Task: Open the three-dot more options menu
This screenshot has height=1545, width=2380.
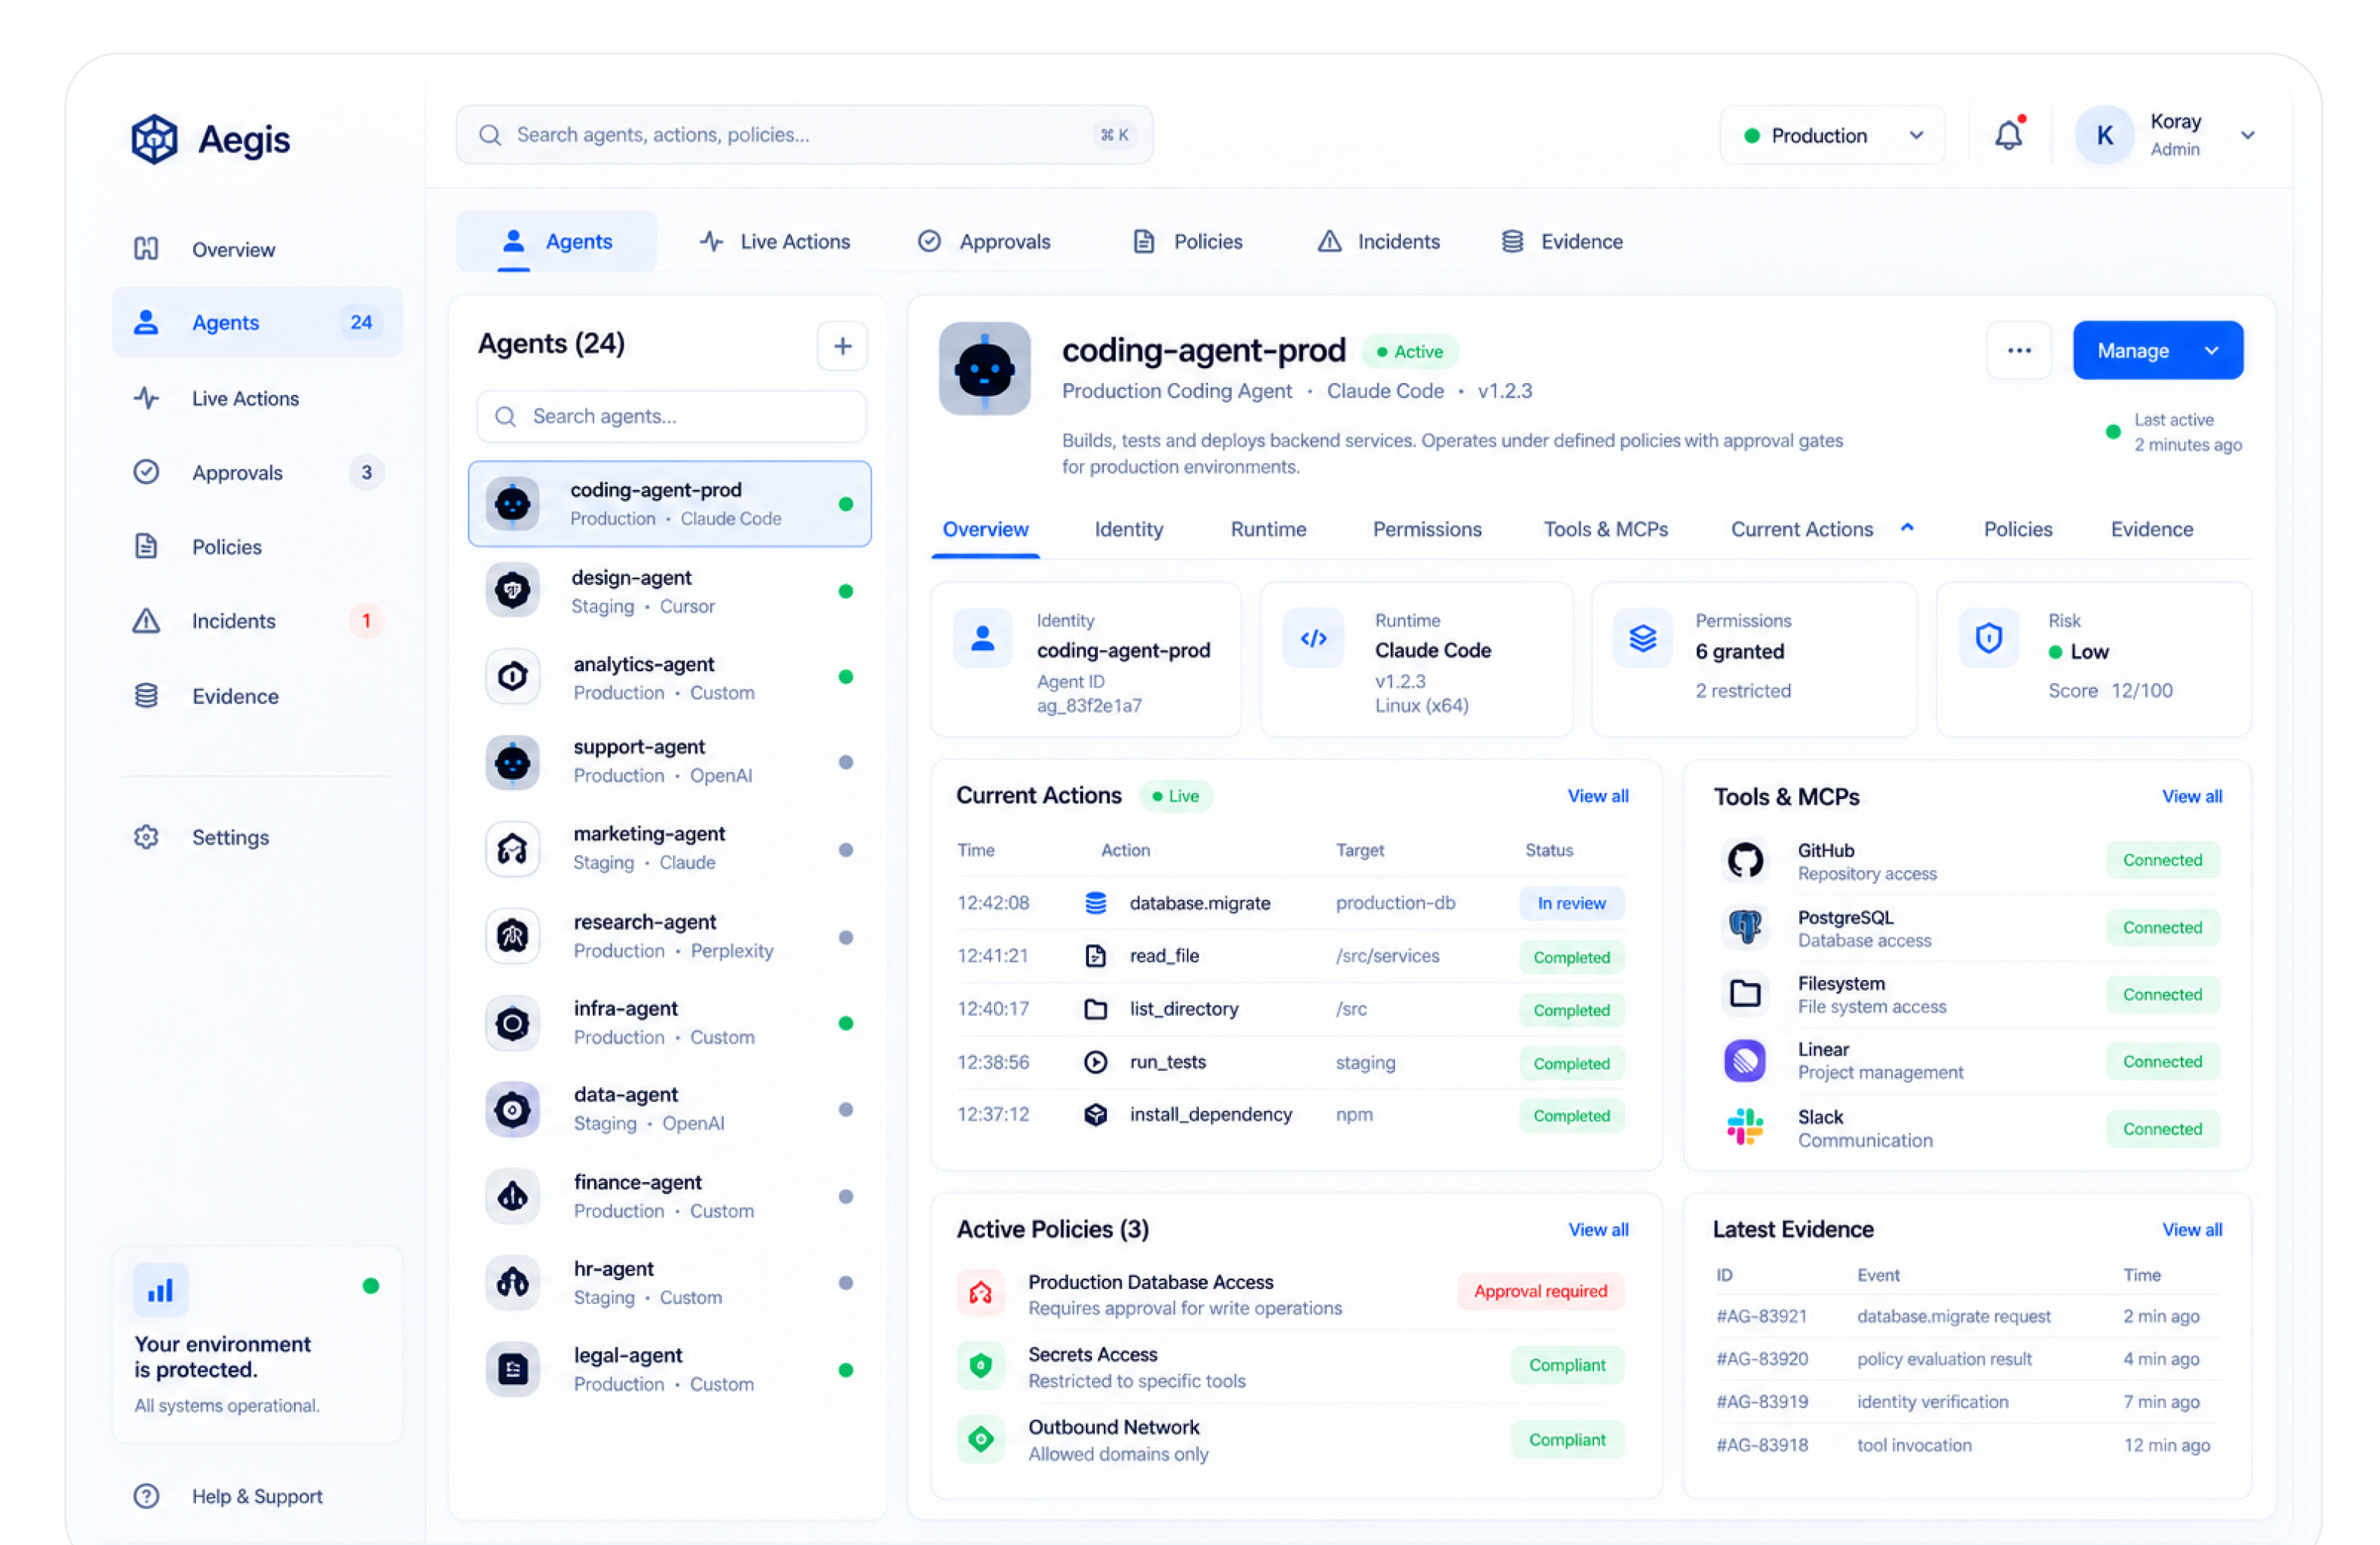Action: [x=2019, y=351]
